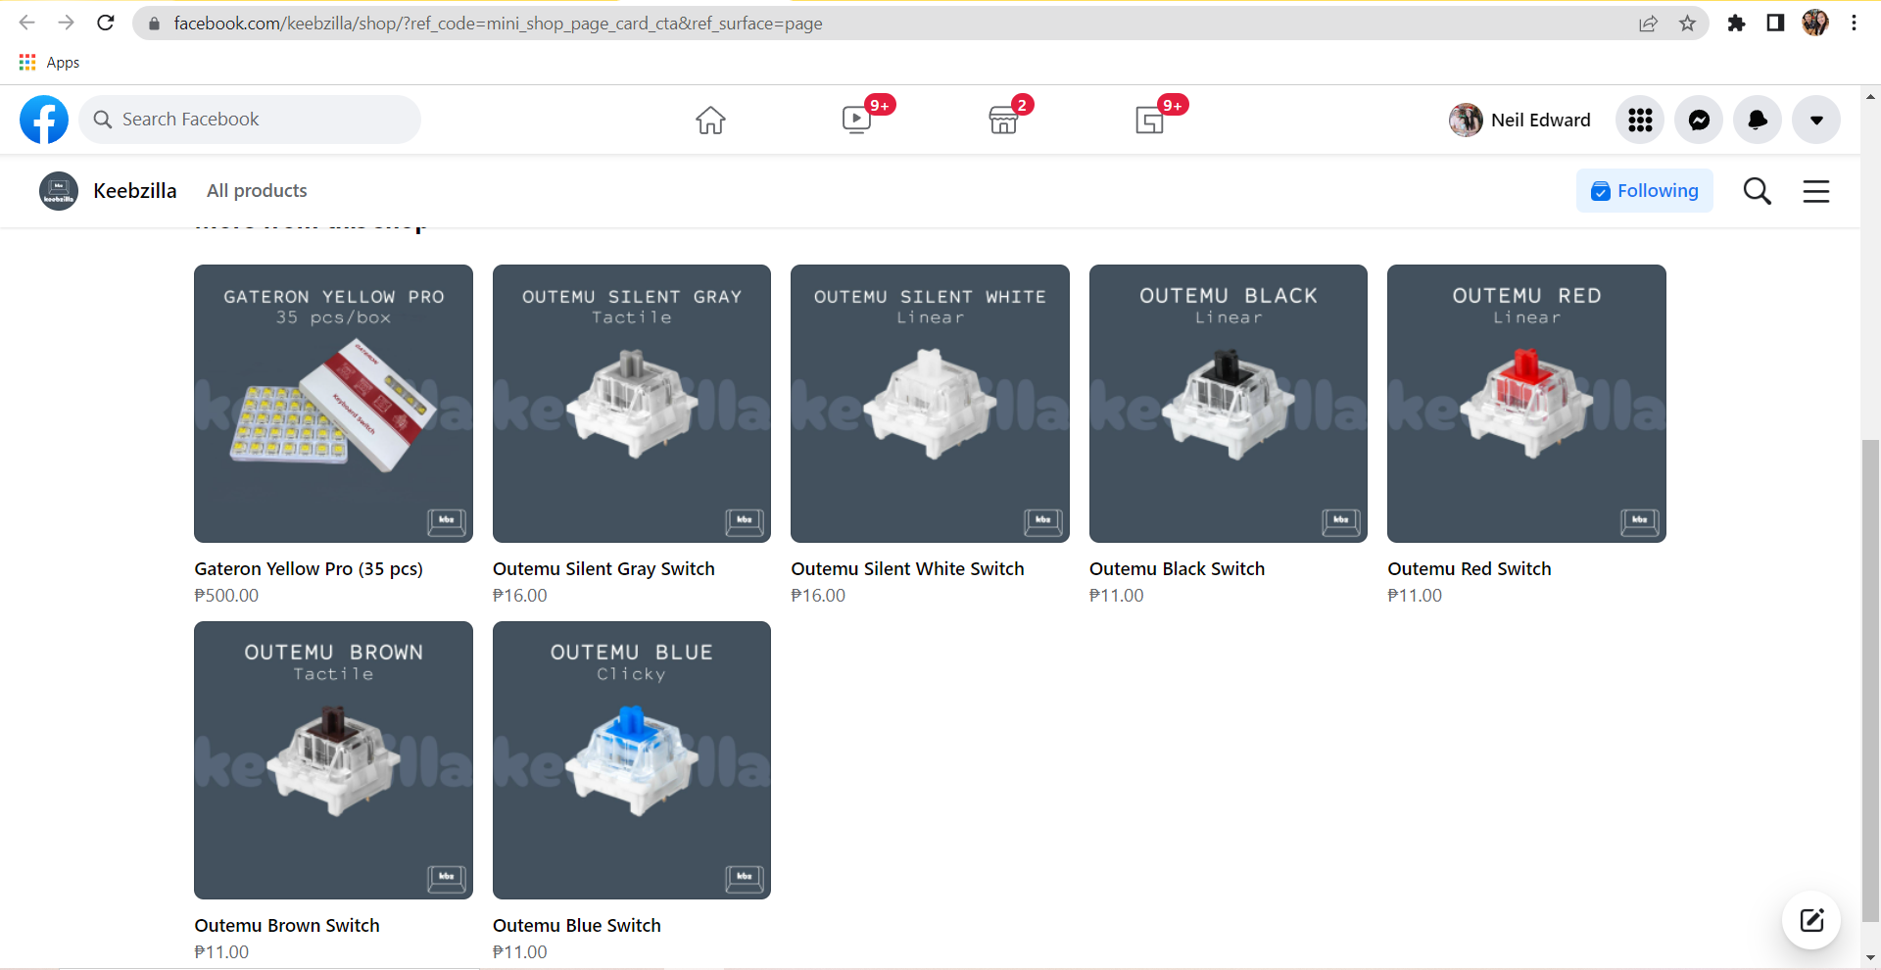Toggle the browser side panel

click(x=1775, y=24)
